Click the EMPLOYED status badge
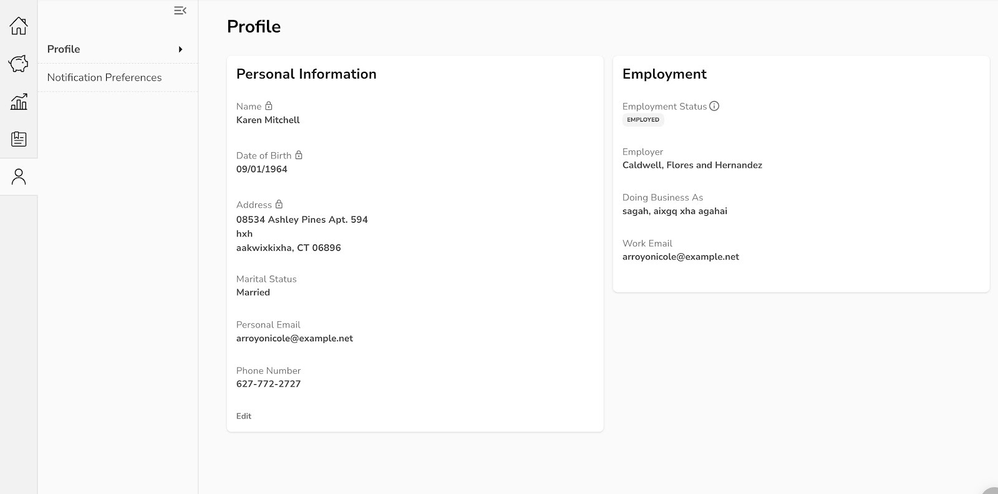The height and width of the screenshot is (494, 998). 642,120
